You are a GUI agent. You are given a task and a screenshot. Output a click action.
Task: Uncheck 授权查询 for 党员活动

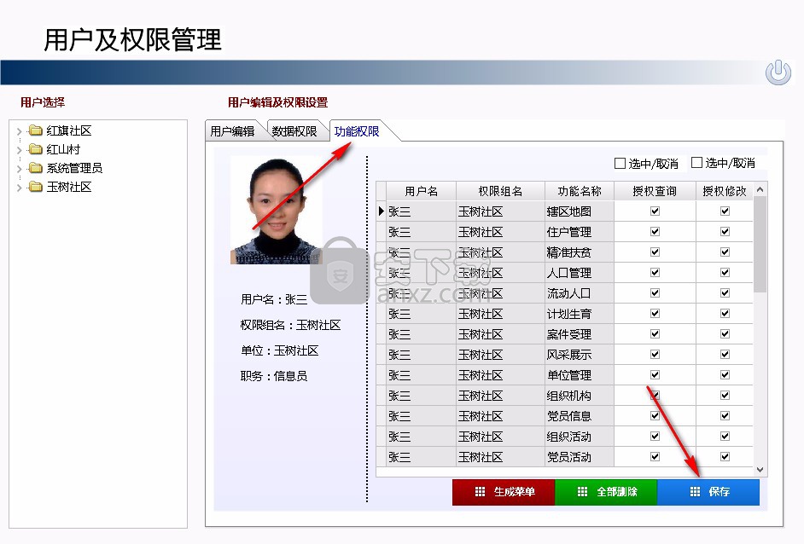click(x=655, y=457)
